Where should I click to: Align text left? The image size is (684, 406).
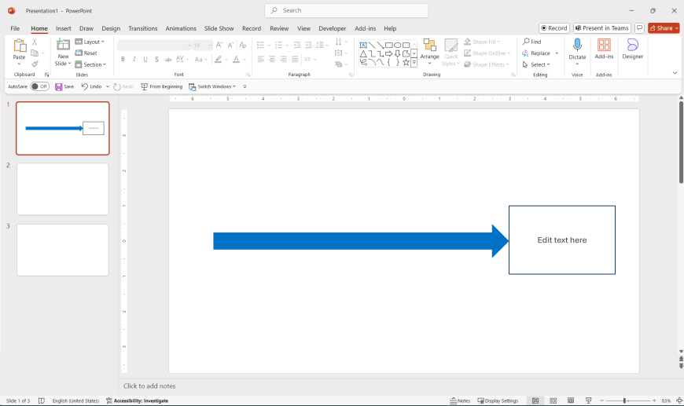click(260, 59)
